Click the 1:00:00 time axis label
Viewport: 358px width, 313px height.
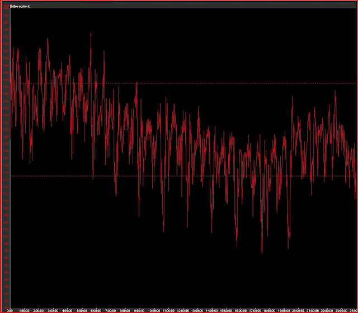tap(24, 311)
